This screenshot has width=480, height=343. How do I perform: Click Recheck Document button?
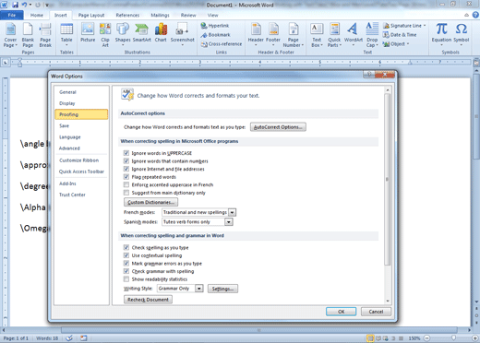pyautogui.click(x=148, y=300)
